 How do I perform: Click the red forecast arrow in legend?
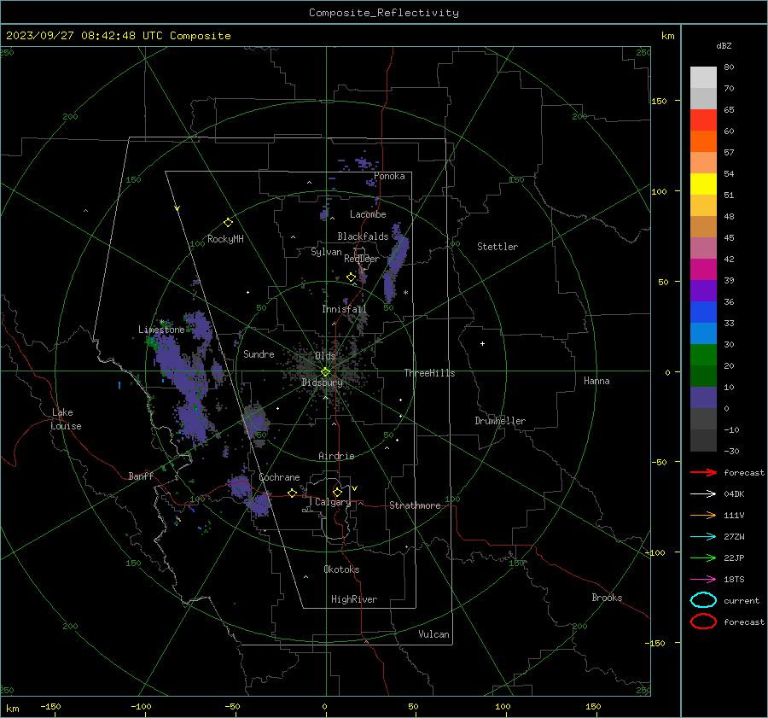(x=703, y=472)
